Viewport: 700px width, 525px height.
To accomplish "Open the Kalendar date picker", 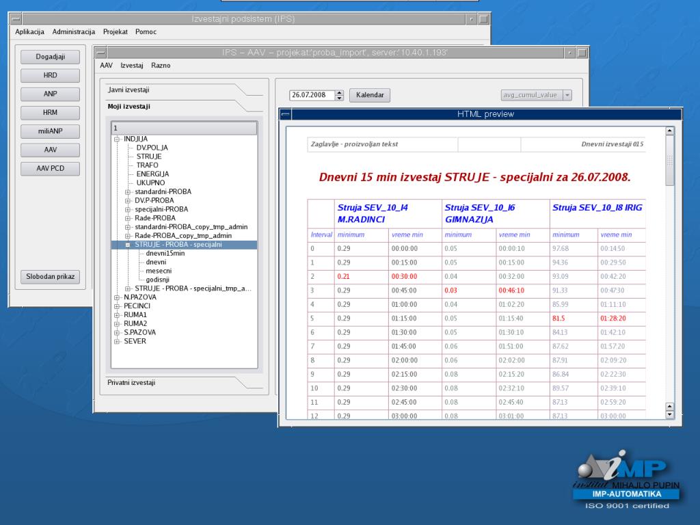I will [370, 95].
